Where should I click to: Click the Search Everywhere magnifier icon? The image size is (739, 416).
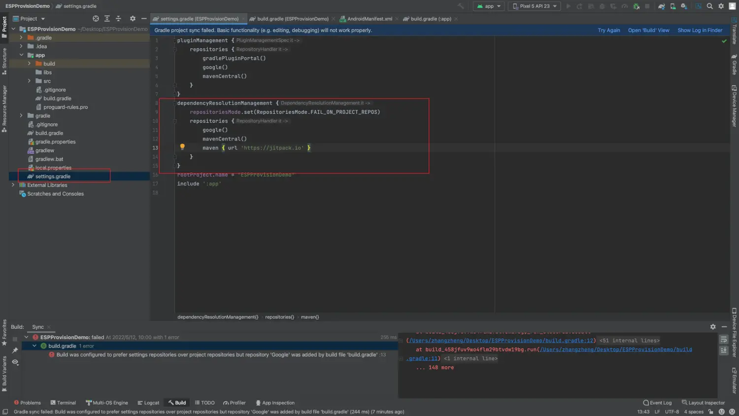[710, 6]
